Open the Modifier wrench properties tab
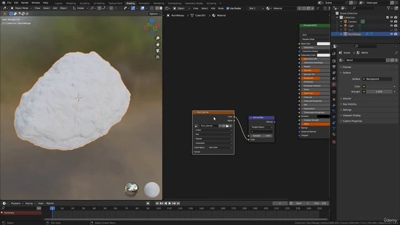Image resolution: width=400 pixels, height=225 pixels. pos(334,105)
